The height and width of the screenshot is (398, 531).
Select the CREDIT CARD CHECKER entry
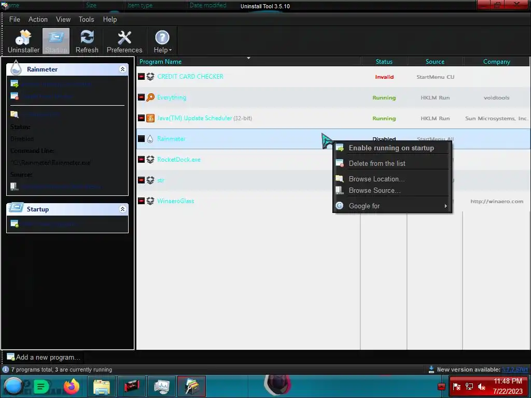click(x=333, y=77)
